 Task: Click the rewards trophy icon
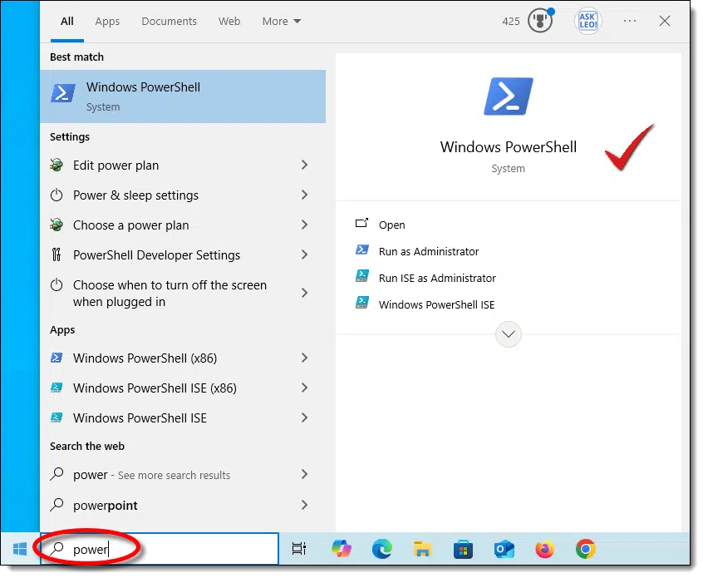click(x=540, y=22)
